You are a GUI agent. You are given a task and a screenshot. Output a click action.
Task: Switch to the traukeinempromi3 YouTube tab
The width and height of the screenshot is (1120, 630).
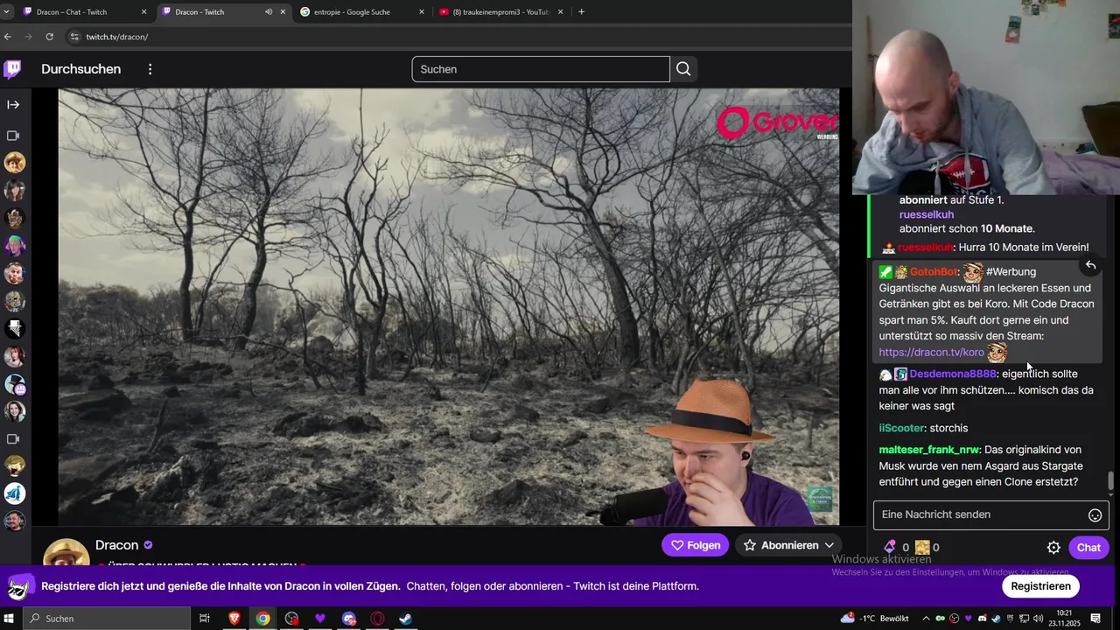tap(500, 12)
